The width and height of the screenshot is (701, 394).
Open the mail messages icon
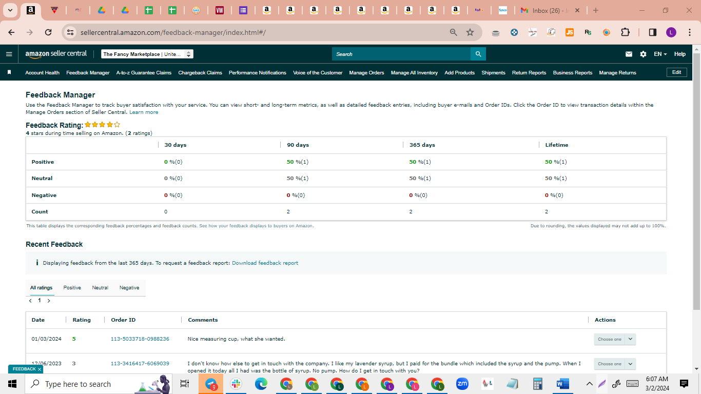coord(629,54)
